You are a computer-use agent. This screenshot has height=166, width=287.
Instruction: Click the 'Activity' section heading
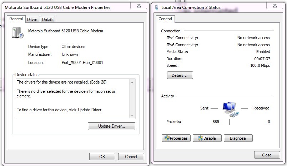167,96
